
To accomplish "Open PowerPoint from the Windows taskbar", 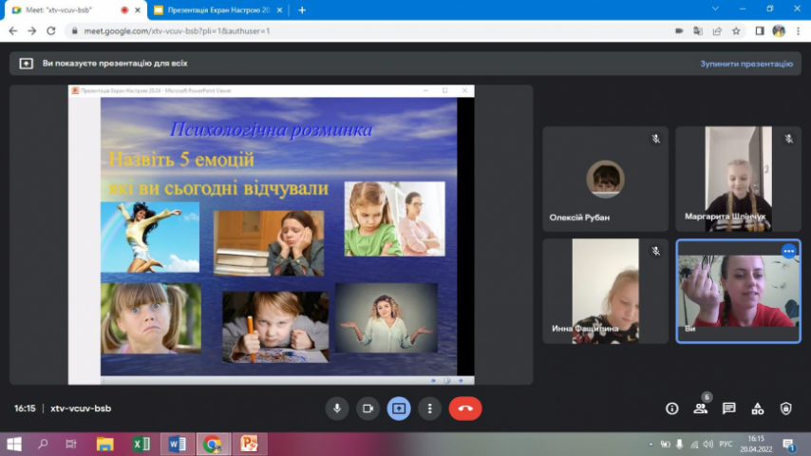I will pos(249,444).
